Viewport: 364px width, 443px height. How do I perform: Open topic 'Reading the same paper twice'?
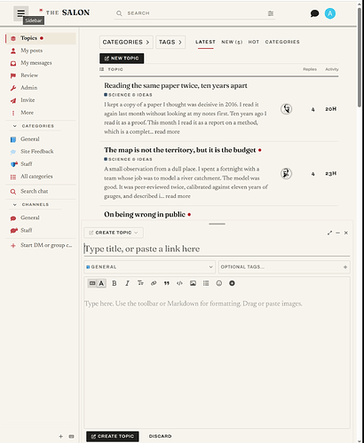coord(176,85)
